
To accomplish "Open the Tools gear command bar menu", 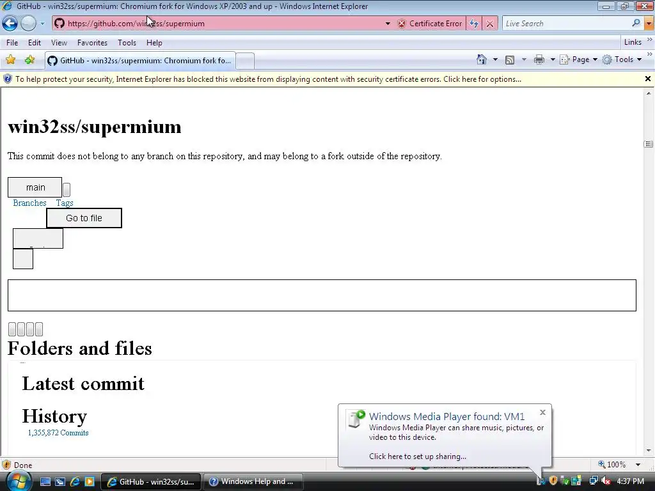I will 622,59.
